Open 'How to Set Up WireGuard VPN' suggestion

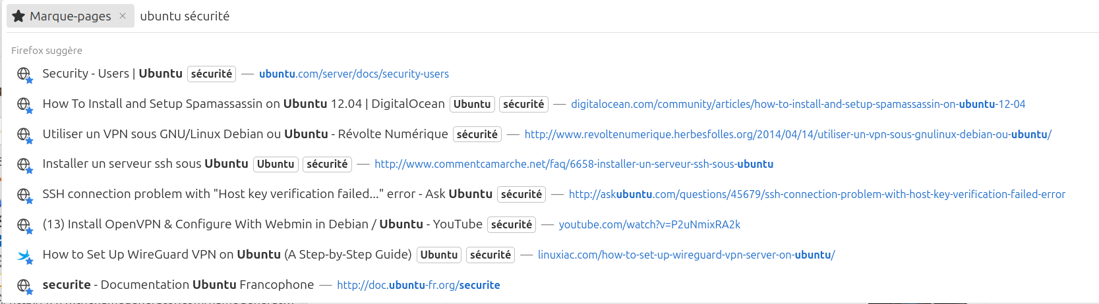coord(549,255)
